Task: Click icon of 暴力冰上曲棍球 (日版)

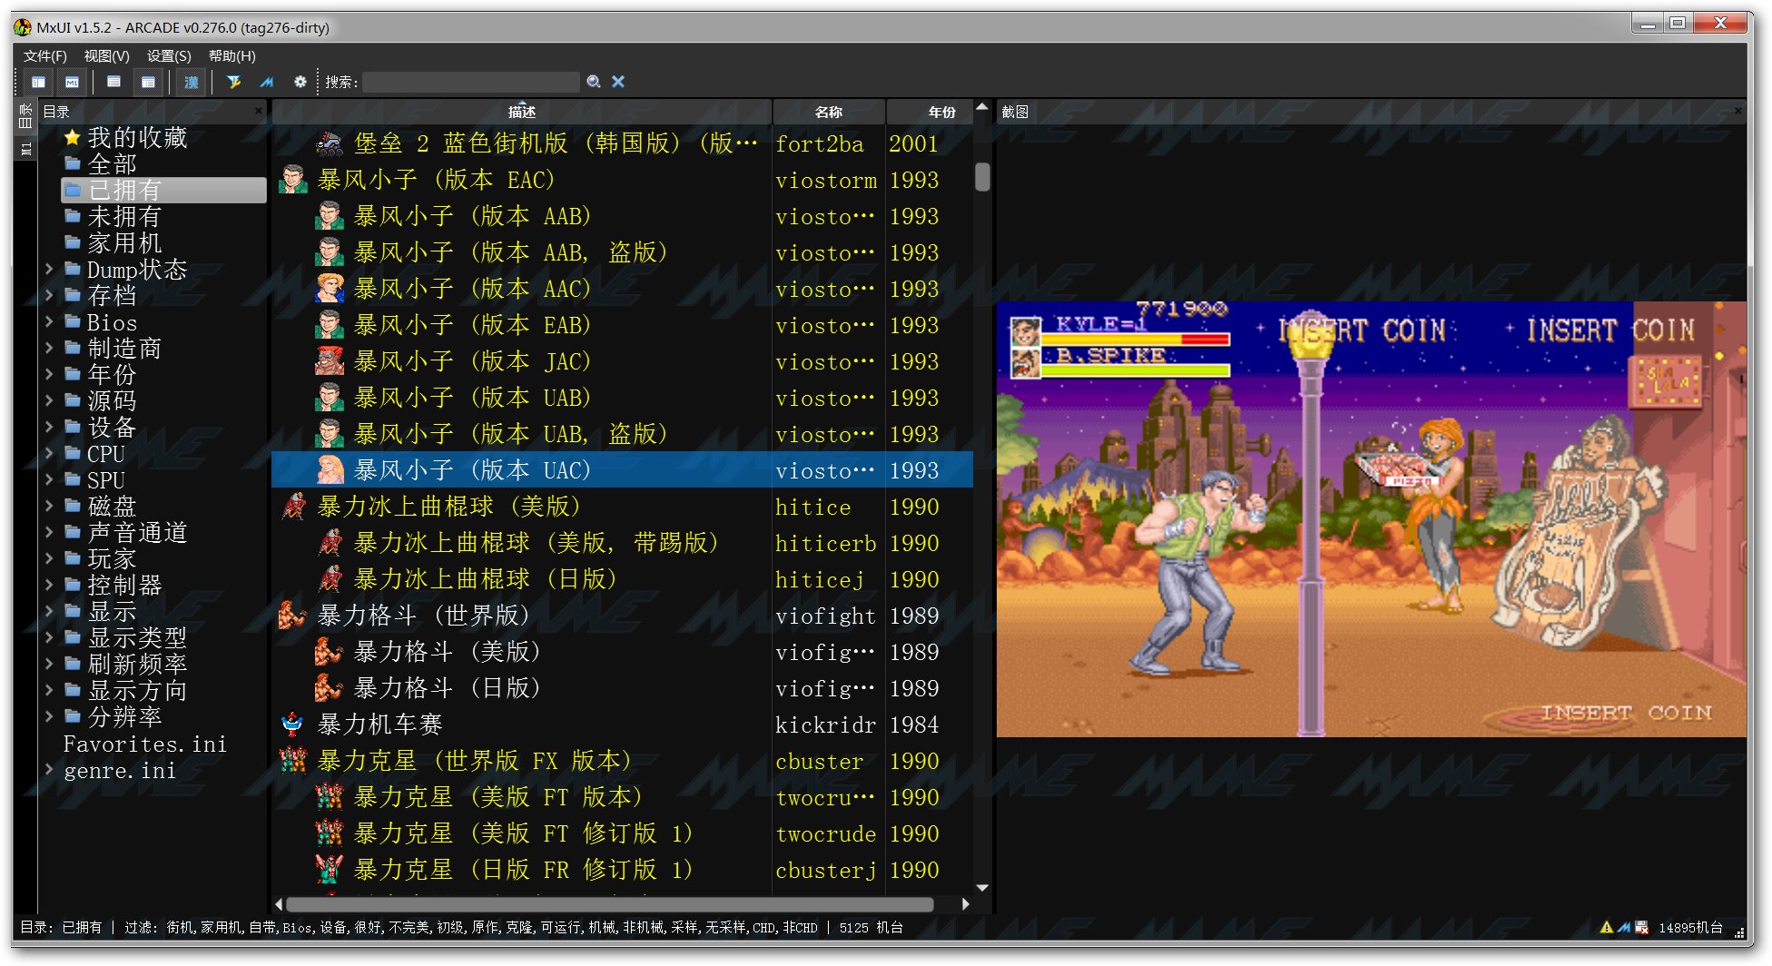Action: point(330,579)
